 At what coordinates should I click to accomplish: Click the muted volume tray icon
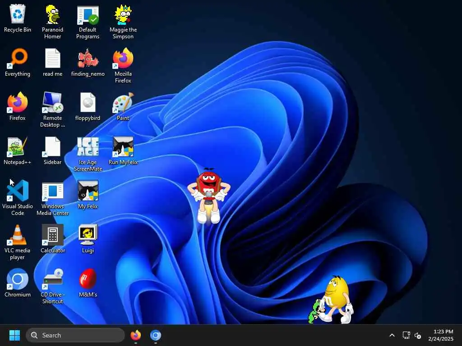(418, 335)
